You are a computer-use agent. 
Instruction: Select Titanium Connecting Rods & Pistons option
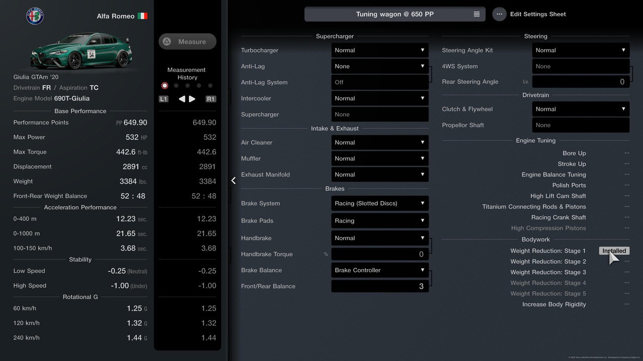pyautogui.click(x=534, y=207)
